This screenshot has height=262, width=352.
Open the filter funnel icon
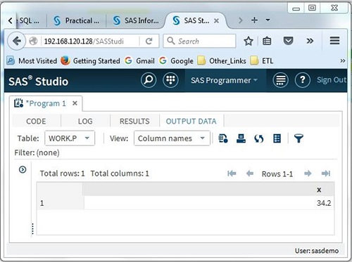[x=298, y=138]
